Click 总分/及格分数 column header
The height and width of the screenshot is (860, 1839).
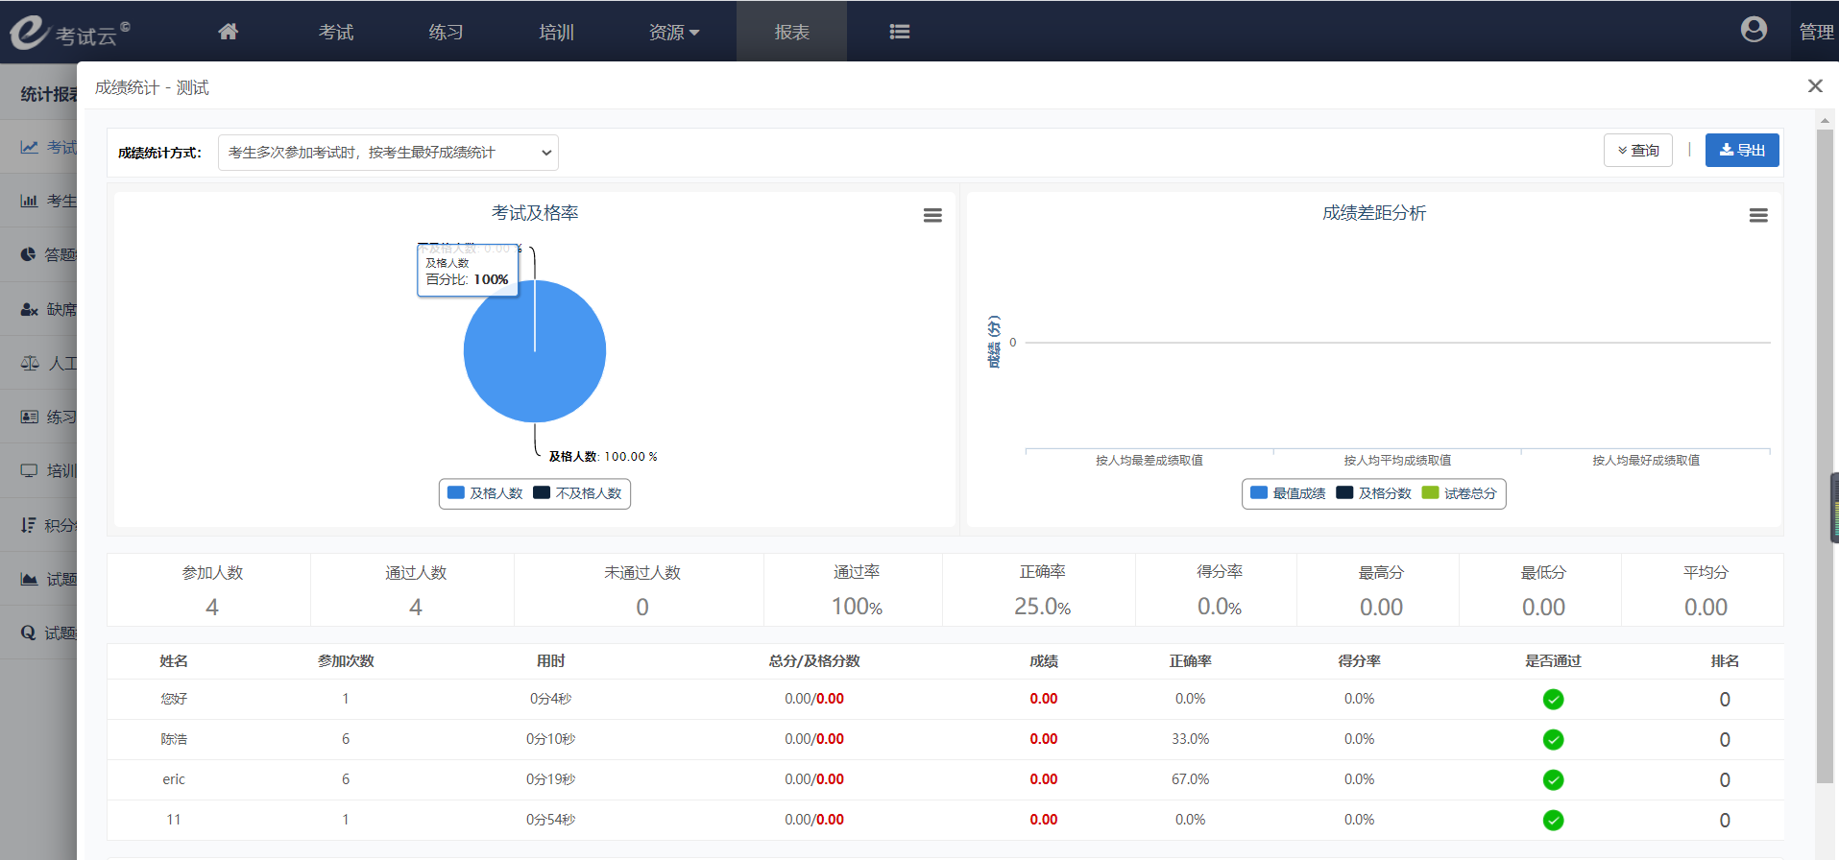tap(814, 661)
